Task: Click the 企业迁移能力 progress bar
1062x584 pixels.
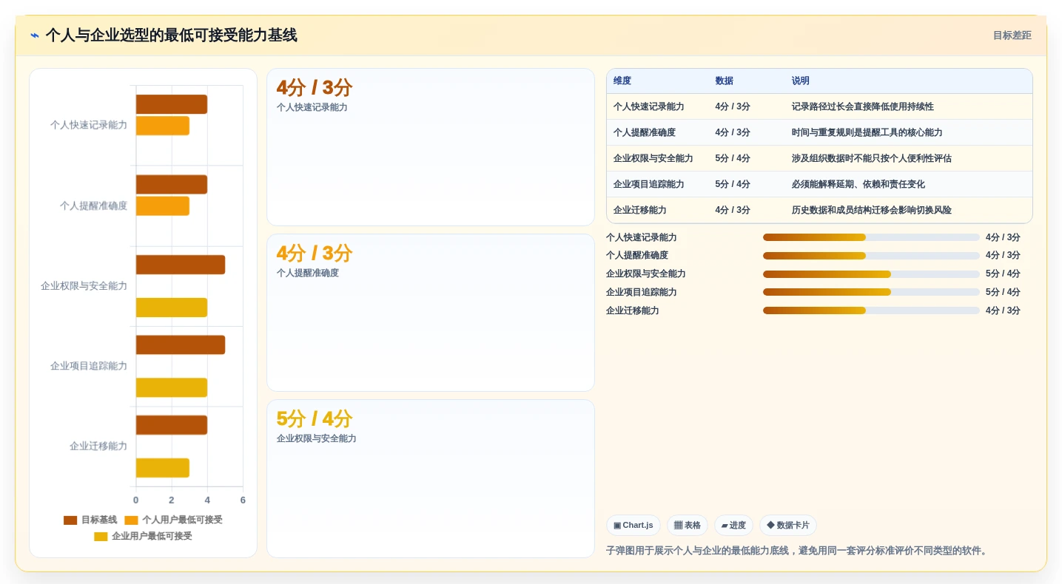Action: (x=871, y=310)
